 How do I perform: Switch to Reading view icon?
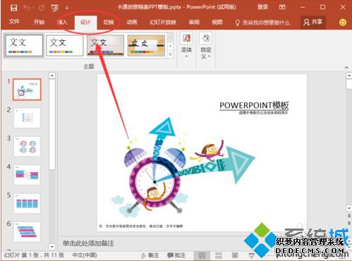click(x=235, y=255)
